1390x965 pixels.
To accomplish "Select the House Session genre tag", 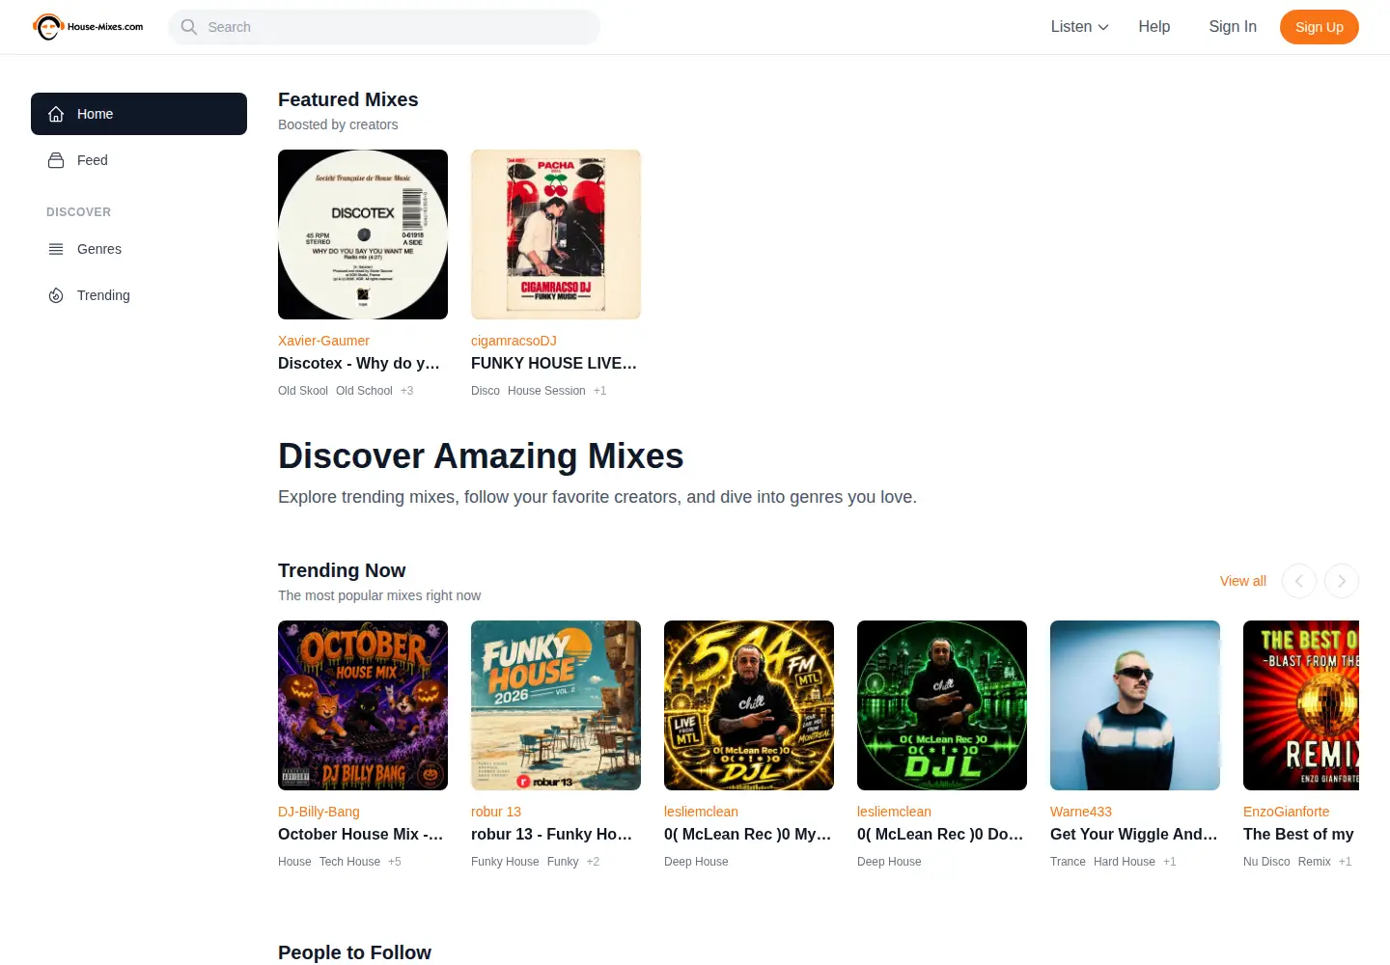I will coord(546,391).
